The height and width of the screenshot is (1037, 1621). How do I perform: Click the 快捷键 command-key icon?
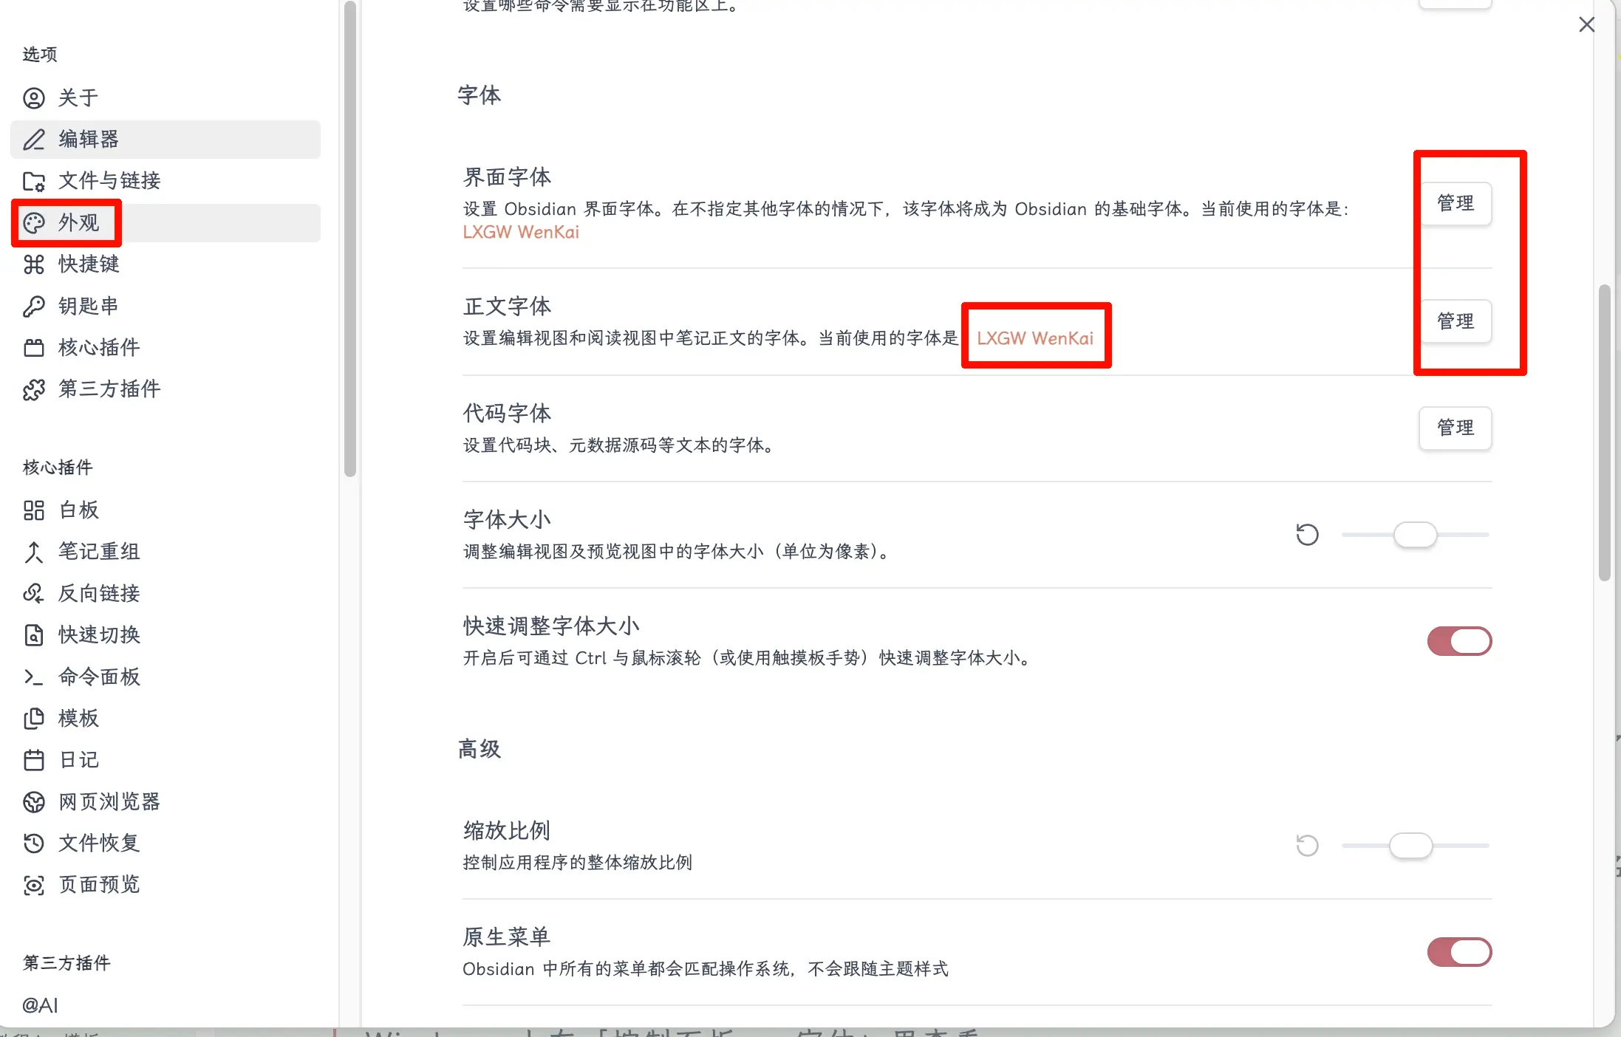point(34,264)
